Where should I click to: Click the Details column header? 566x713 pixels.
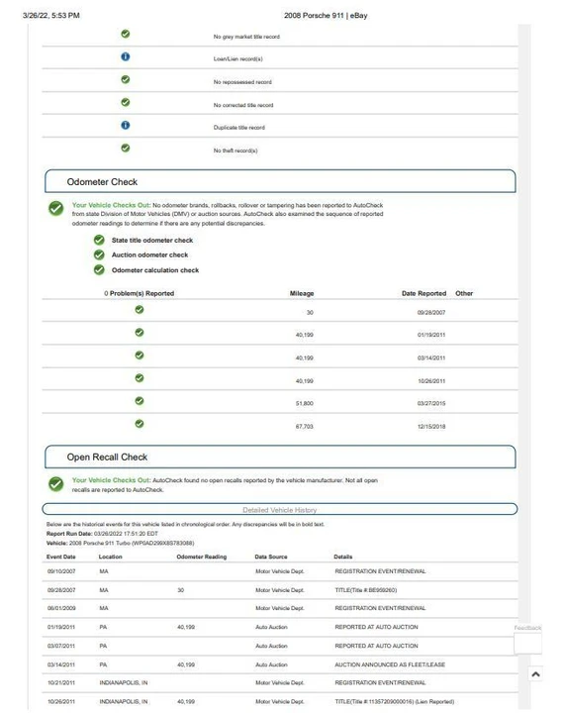tap(343, 557)
